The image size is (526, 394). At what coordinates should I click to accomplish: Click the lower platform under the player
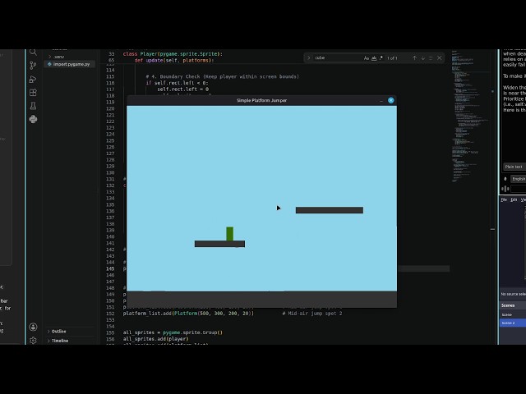[219, 244]
